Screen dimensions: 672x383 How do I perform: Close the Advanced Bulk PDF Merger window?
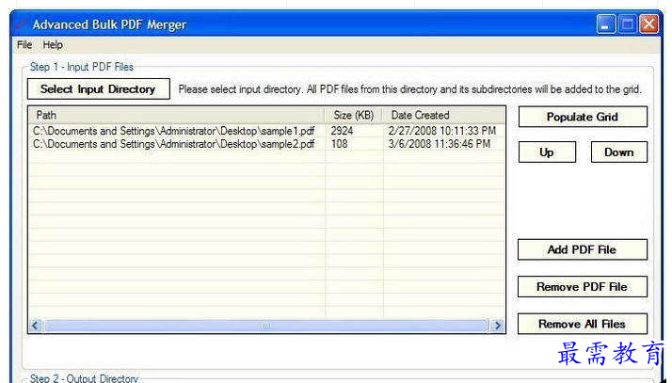tap(648, 24)
